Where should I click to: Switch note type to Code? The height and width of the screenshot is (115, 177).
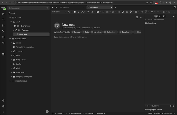86,32
